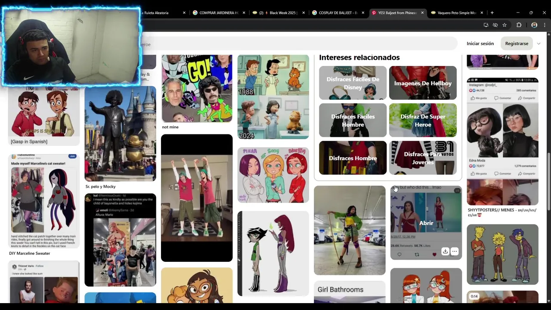Open the Sr. pelo y Mocky statue pin
This screenshot has width=551, height=310.
[120, 133]
